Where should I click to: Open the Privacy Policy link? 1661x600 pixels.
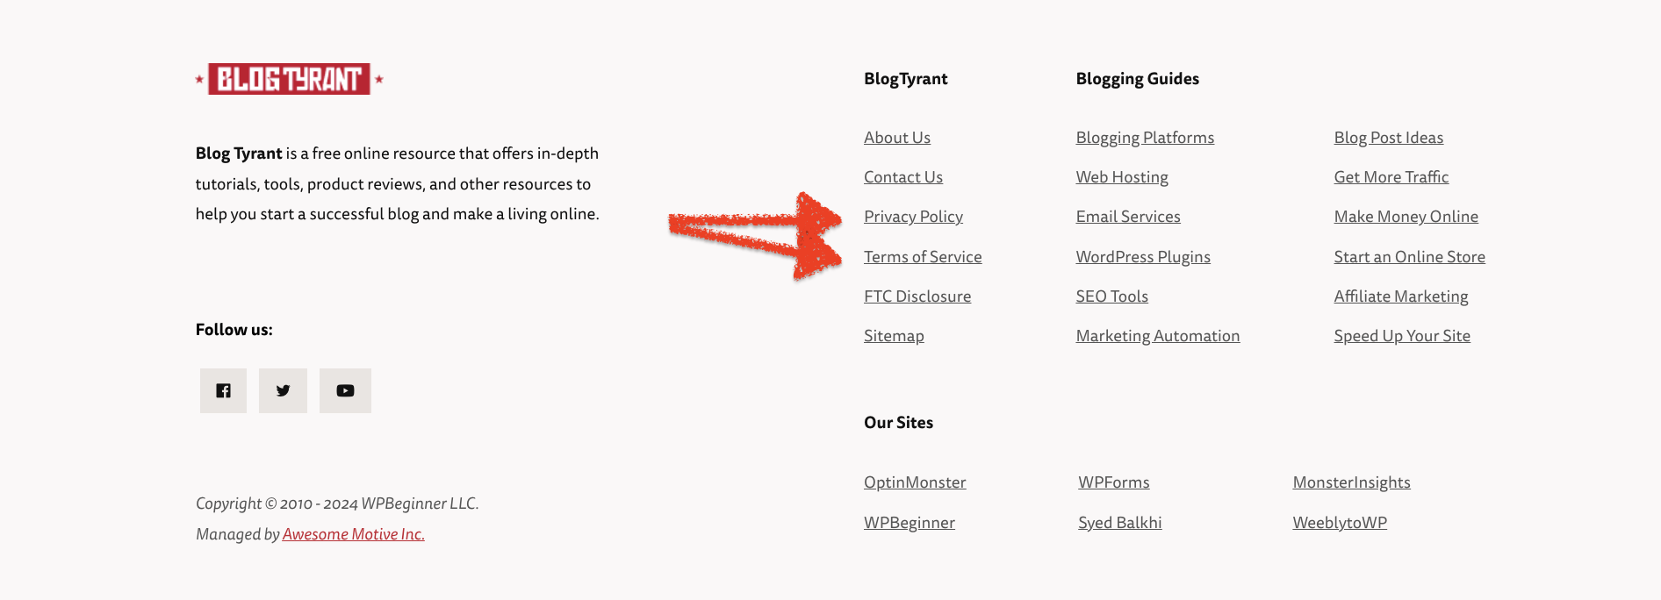click(x=913, y=217)
